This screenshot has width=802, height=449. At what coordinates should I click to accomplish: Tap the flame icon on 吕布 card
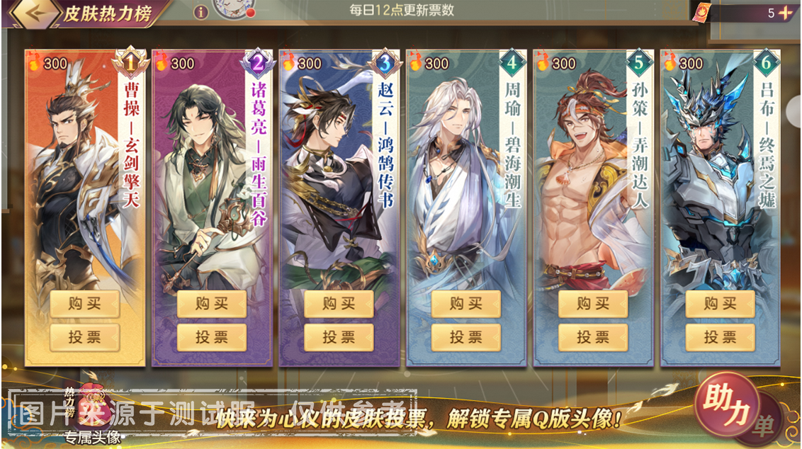[669, 62]
